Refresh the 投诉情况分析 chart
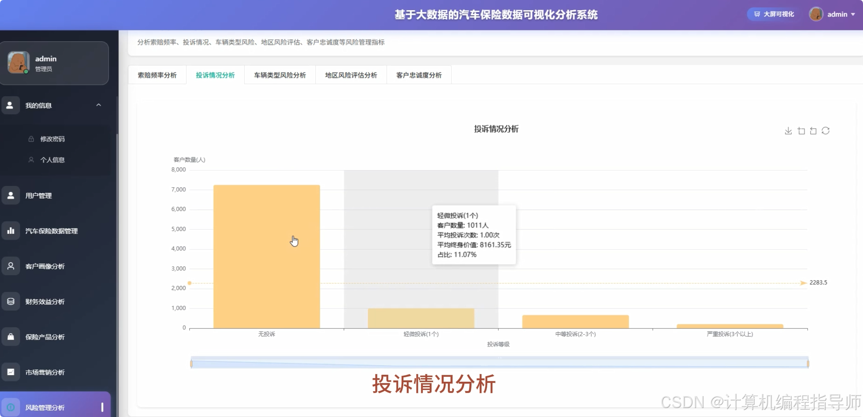The height and width of the screenshot is (417, 863). tap(827, 130)
